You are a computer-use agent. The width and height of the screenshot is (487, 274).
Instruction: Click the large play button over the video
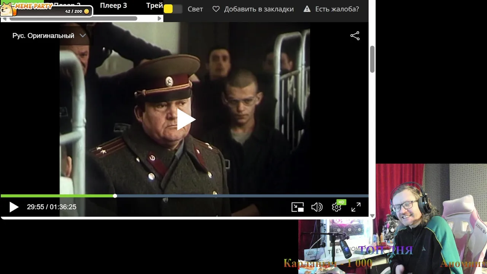[186, 120]
